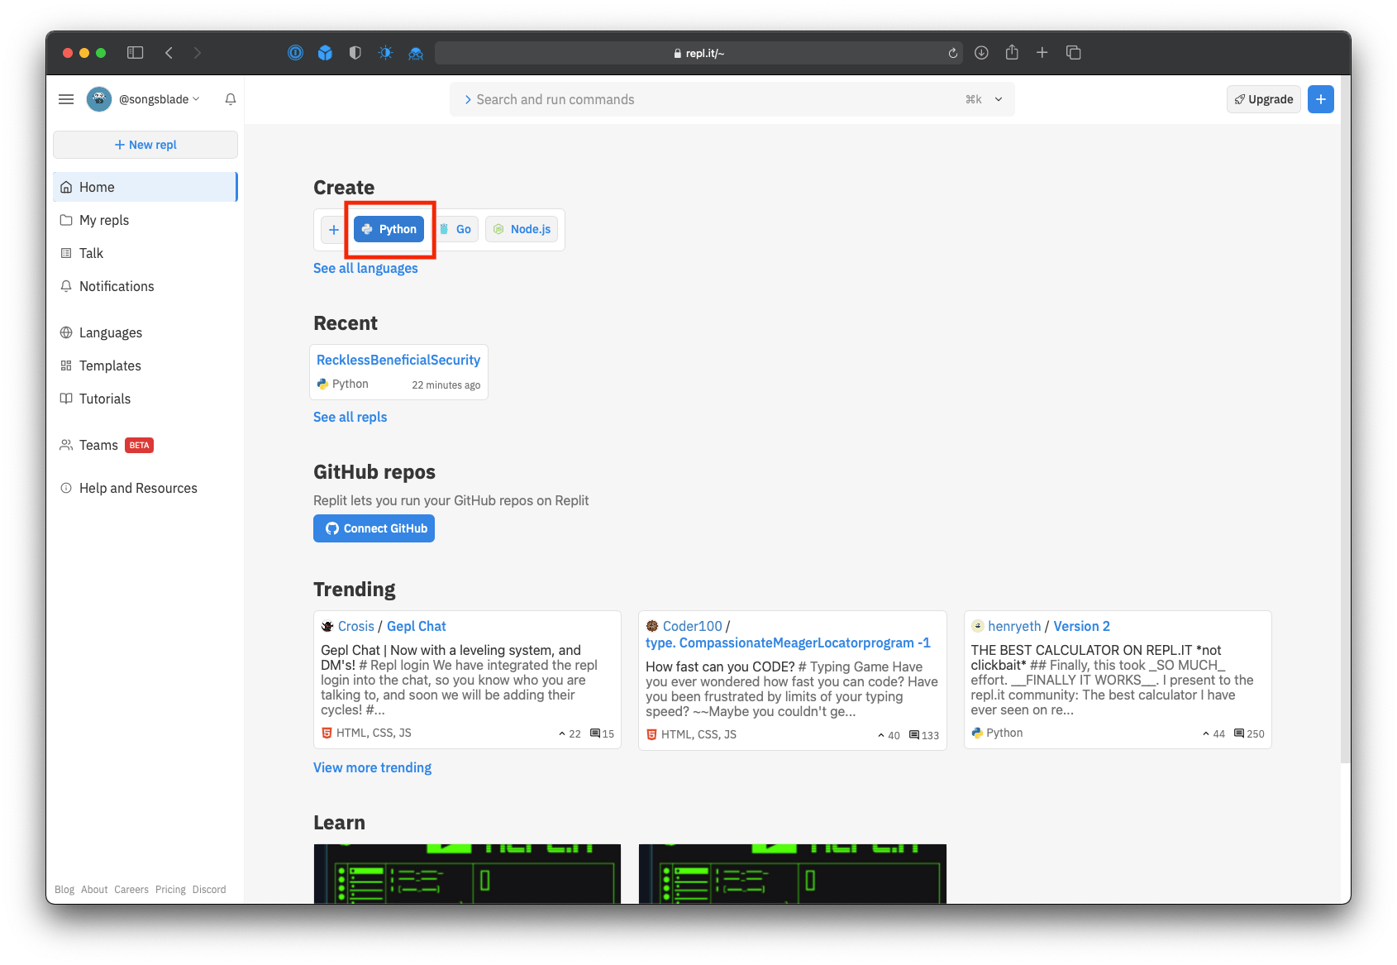Open a new Safari tab with plus
The height and width of the screenshot is (965, 1397).
(x=1042, y=53)
